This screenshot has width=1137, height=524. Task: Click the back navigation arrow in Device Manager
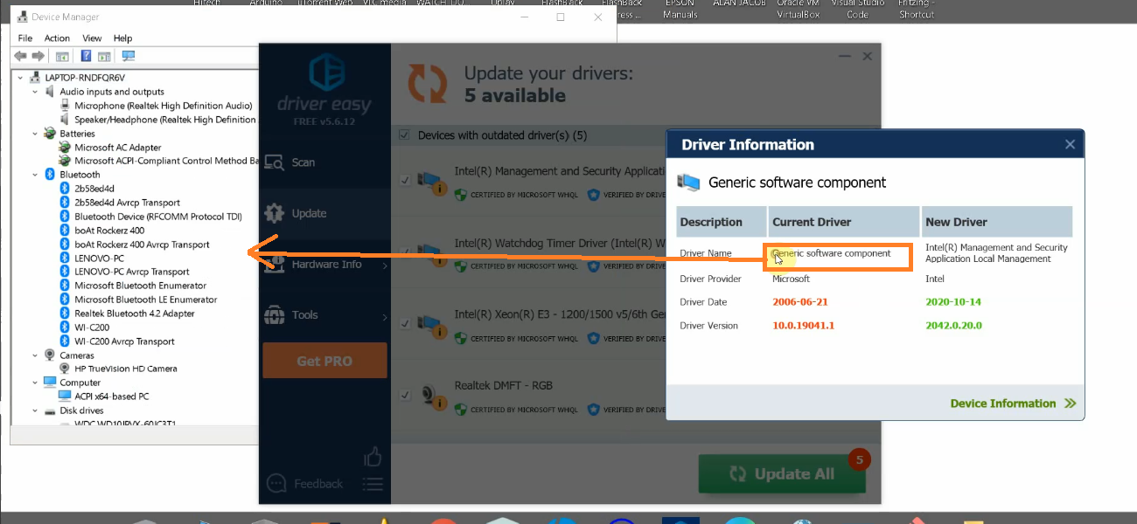point(18,55)
